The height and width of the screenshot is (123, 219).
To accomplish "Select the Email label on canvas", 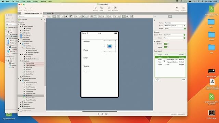I will (86, 58).
